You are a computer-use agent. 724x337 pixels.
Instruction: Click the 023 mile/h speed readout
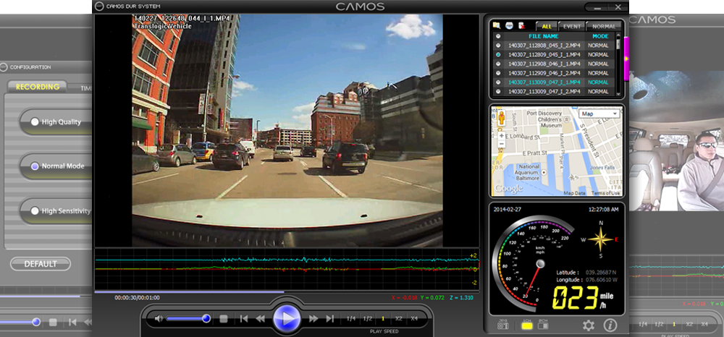583,298
